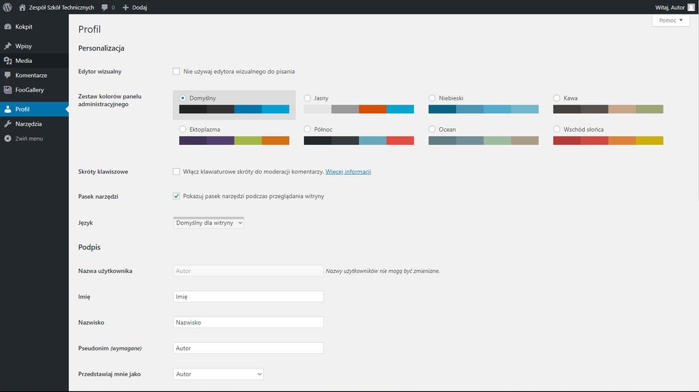Select the Domyślny color scheme radio
699x392 pixels.
[x=182, y=98]
